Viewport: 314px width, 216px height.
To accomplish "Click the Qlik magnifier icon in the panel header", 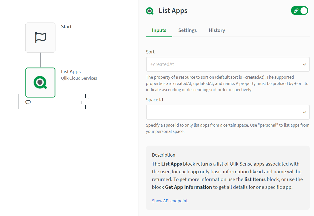I will pos(149,11).
